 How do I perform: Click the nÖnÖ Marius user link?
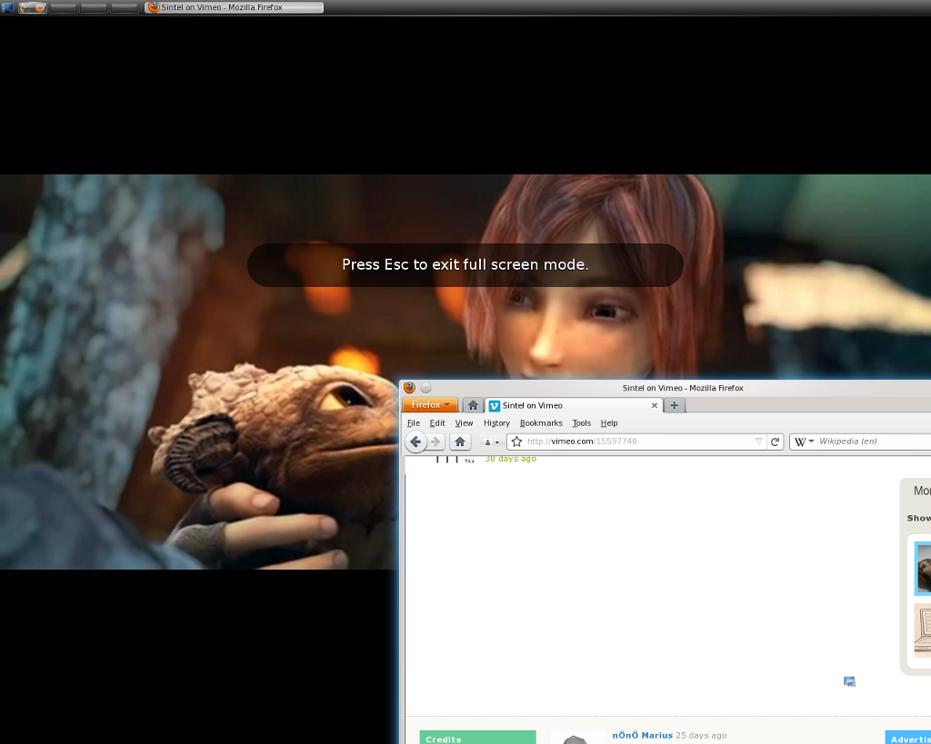click(x=642, y=735)
